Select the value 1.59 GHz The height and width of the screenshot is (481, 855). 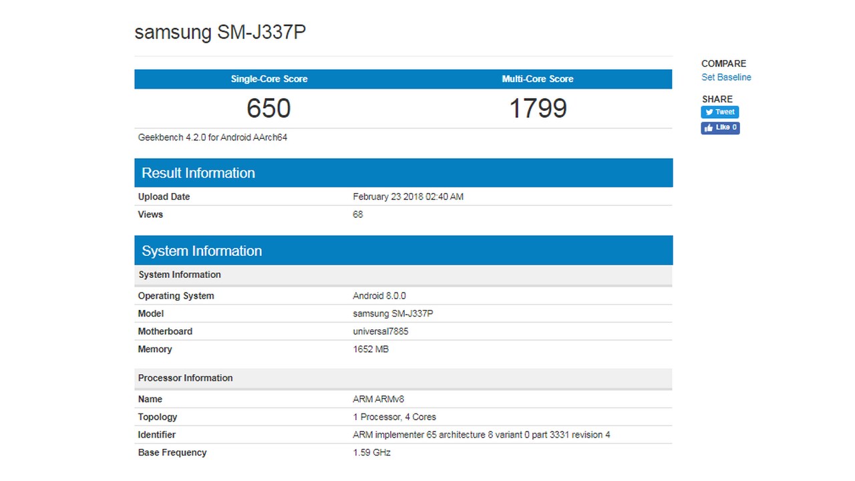(372, 453)
